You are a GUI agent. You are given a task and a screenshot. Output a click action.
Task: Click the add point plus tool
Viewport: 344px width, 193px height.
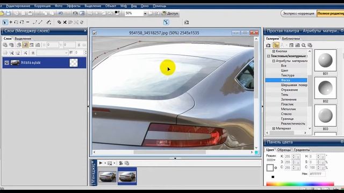(x=11, y=22)
